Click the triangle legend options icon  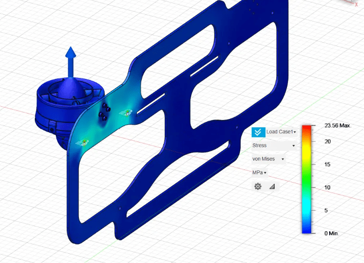(x=272, y=187)
